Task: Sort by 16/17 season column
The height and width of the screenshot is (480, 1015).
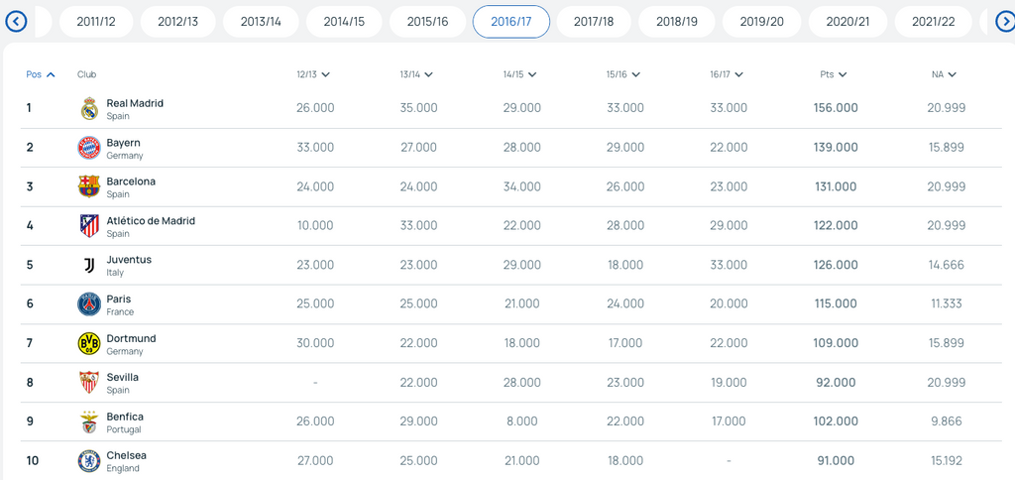Action: tap(728, 74)
